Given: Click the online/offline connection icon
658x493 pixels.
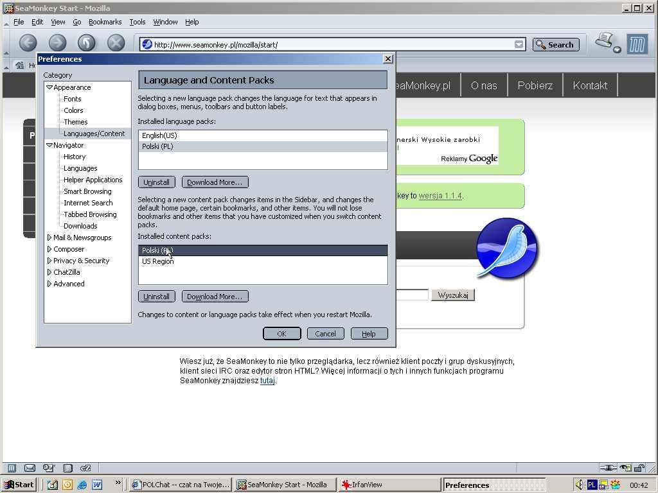Looking at the screenshot, I should click(x=608, y=468).
